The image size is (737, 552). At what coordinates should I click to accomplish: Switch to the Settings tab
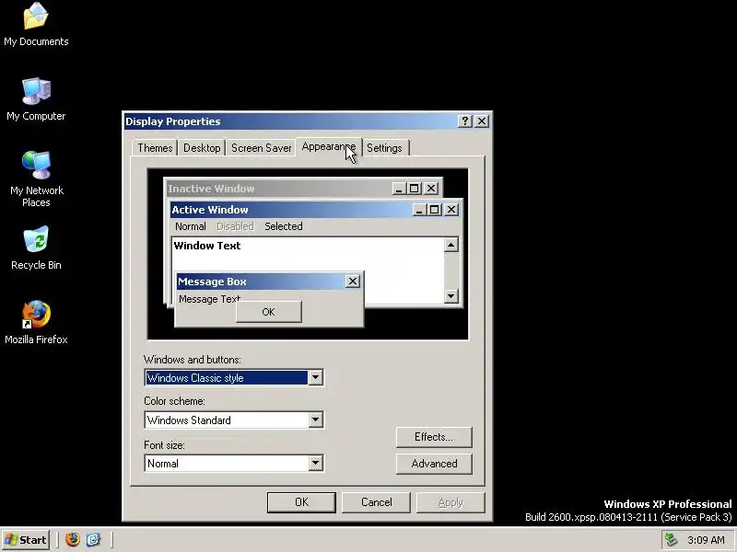pos(384,148)
